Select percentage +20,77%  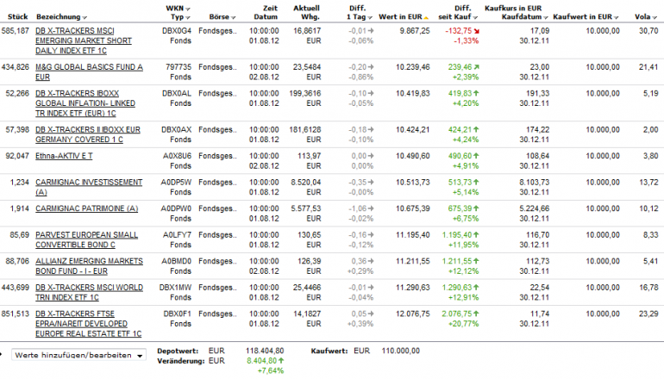click(x=466, y=324)
